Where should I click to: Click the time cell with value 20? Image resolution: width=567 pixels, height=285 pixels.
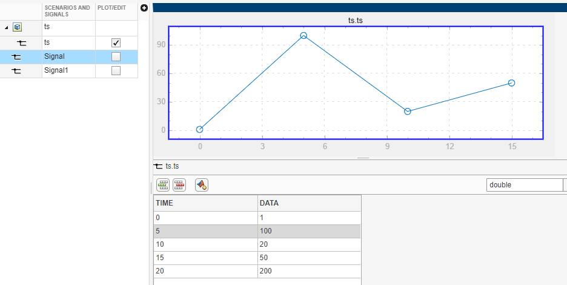tap(205, 271)
